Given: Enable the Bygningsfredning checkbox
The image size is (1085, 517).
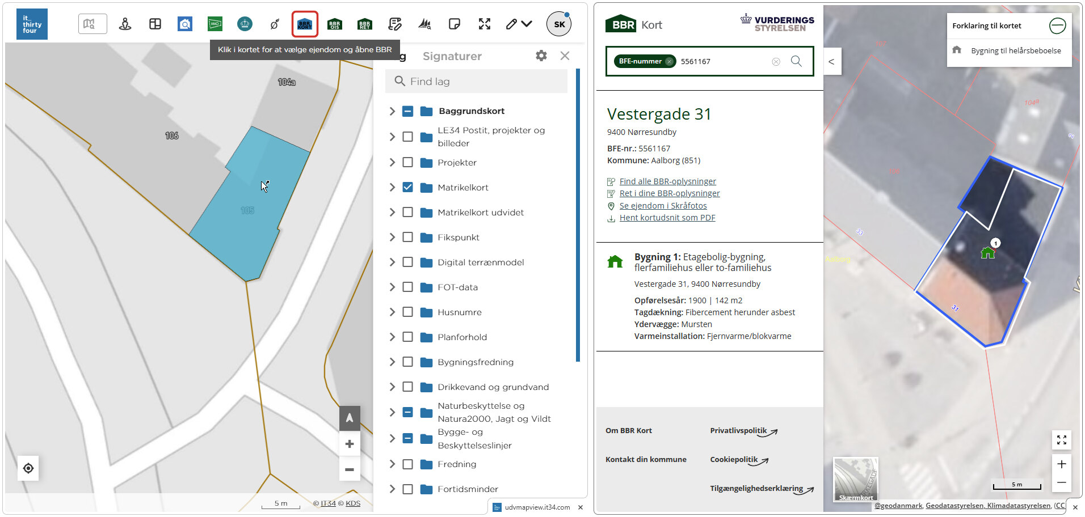Looking at the screenshot, I should (407, 362).
